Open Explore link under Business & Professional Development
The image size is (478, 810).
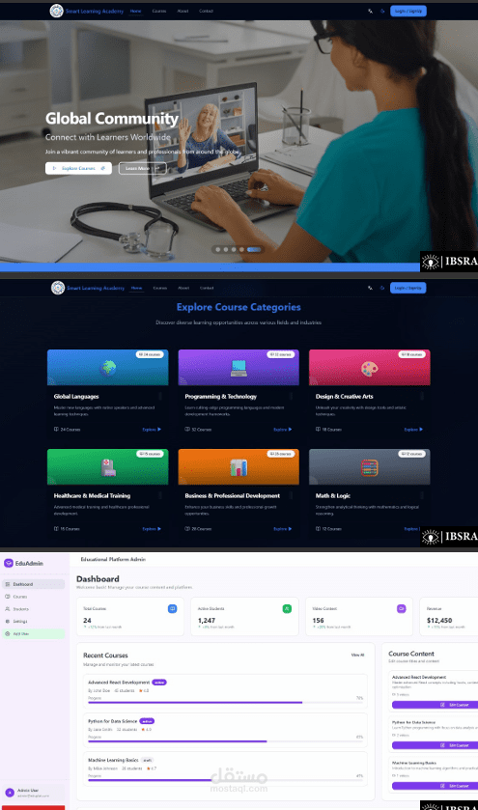[283, 529]
